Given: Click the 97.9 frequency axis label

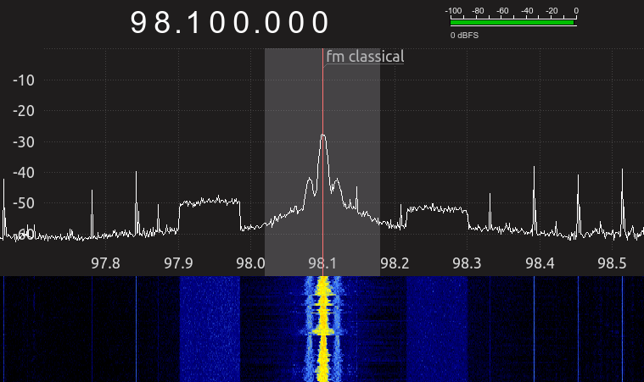Looking at the screenshot, I should pos(178,263).
